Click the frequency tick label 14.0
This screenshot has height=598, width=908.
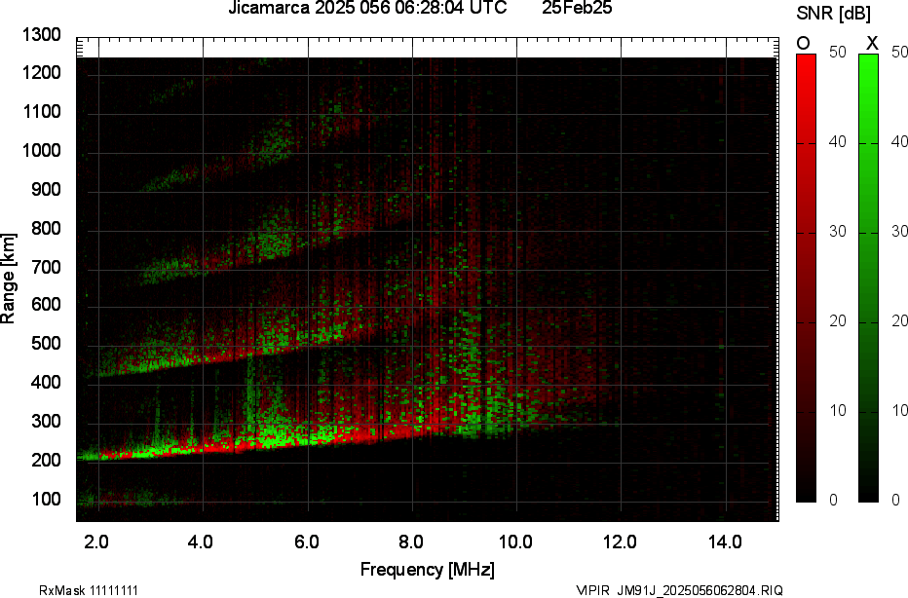(x=725, y=542)
